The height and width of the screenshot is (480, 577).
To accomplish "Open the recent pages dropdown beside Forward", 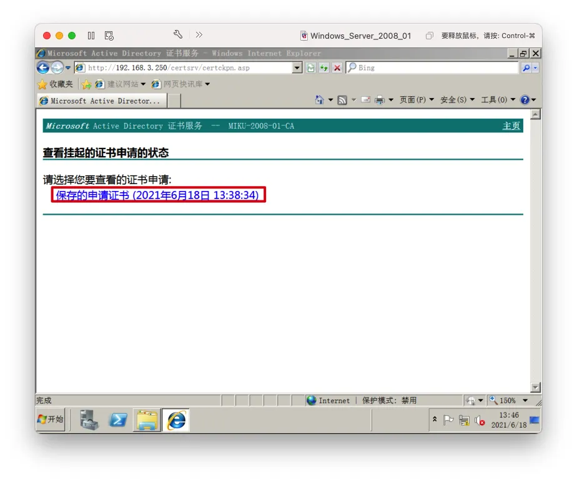I will tap(67, 67).
